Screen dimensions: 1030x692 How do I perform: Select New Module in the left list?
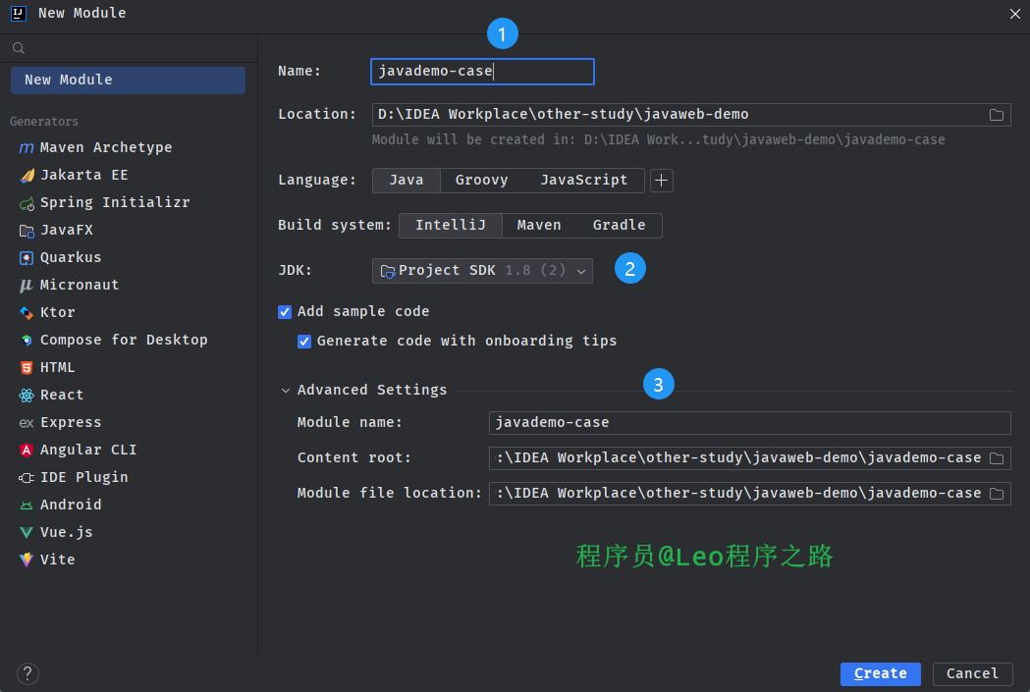click(128, 80)
